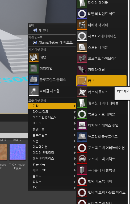Open the FX menu entry

click(52, 188)
